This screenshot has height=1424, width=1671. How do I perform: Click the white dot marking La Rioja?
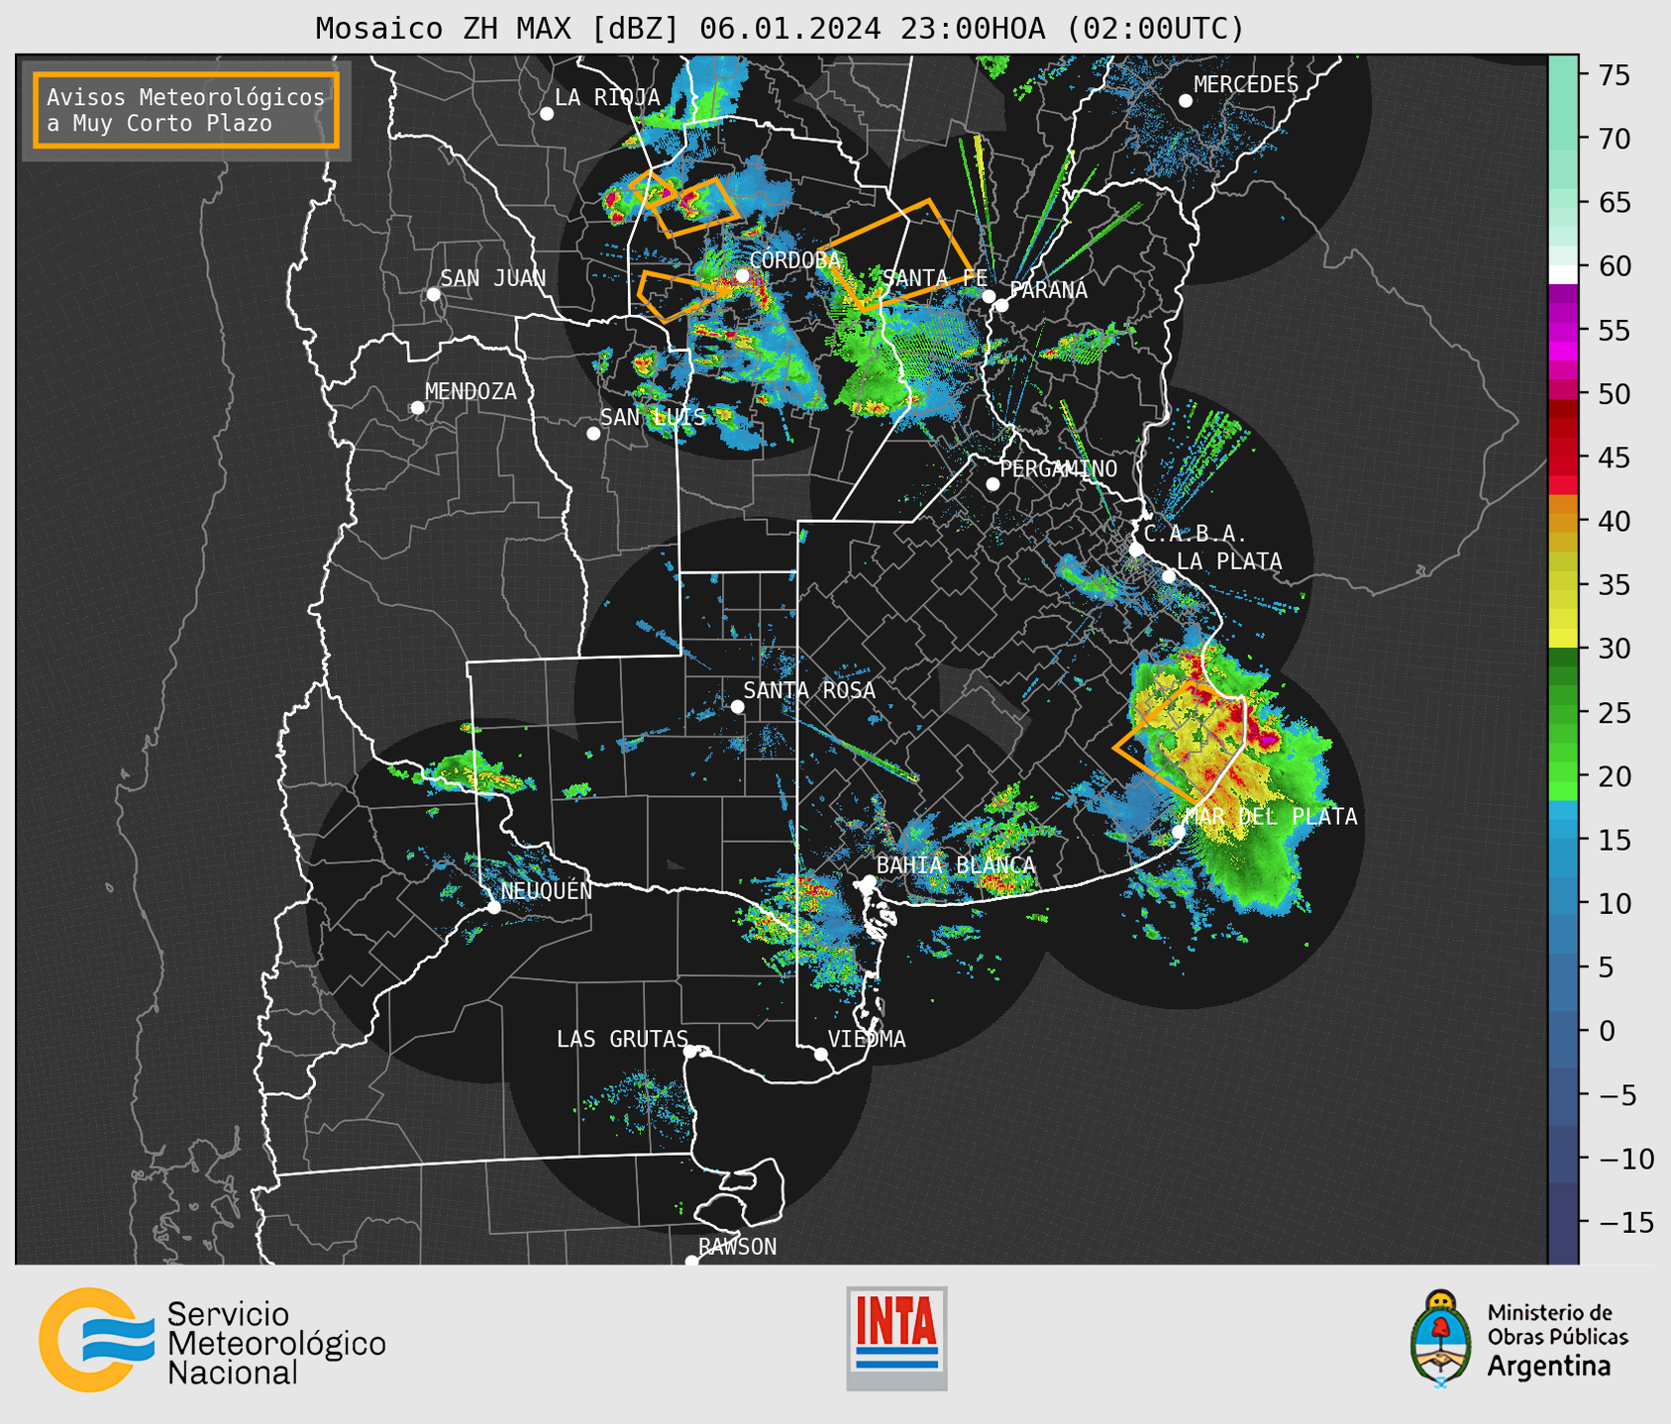click(547, 114)
